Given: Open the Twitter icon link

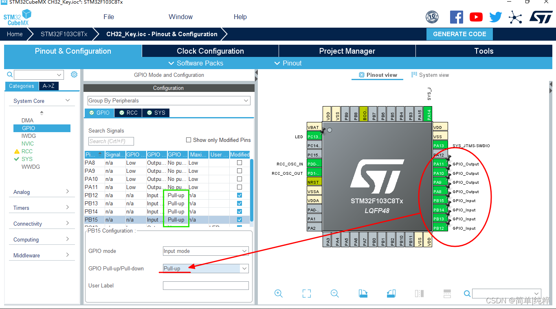Looking at the screenshot, I should coord(496,17).
